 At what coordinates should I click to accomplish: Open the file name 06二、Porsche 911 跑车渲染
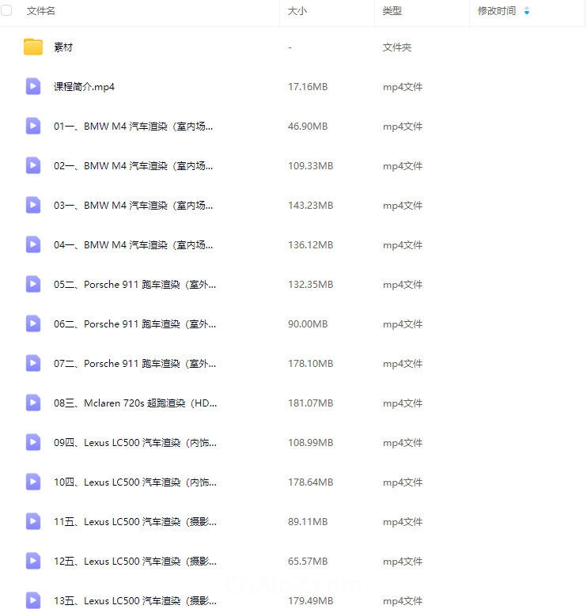click(x=134, y=324)
